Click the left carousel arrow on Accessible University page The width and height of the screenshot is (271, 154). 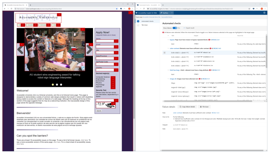(20, 50)
